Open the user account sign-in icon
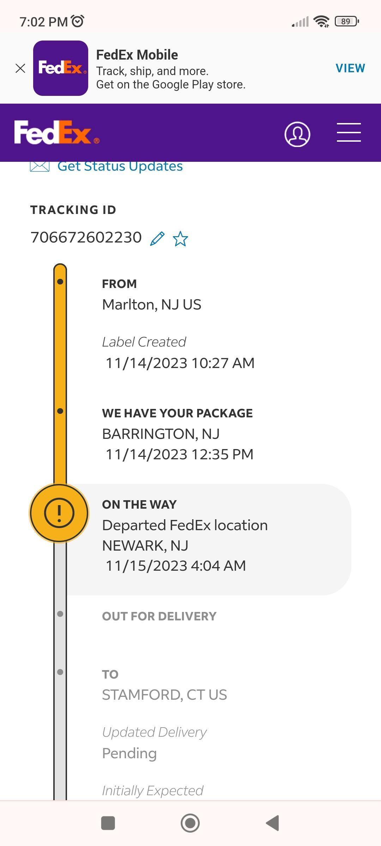The image size is (381, 846). click(x=297, y=134)
